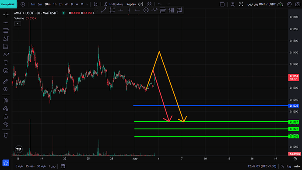Open the geometric shapes tools in left sidebar
Screen dimensions: 302x170
tap(6, 38)
